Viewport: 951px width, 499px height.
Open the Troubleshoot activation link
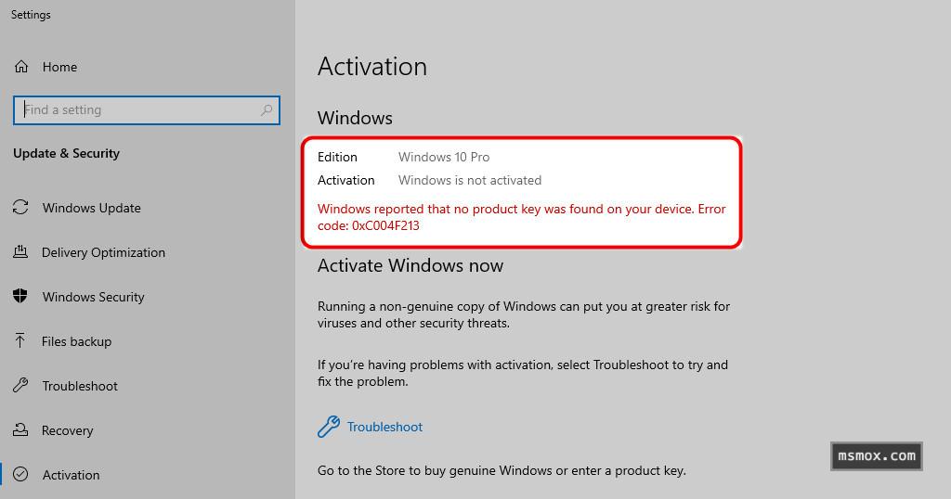[384, 427]
